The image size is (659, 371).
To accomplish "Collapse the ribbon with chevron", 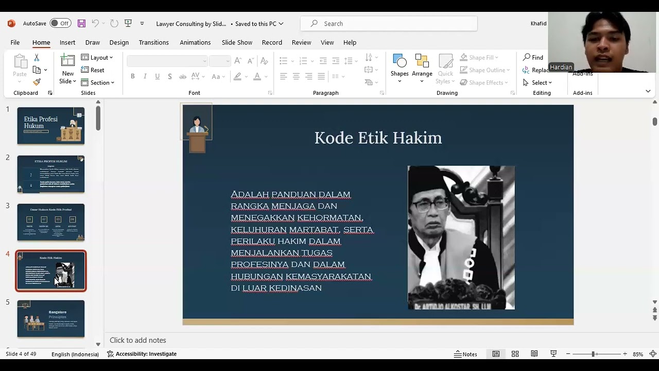I will point(648,91).
